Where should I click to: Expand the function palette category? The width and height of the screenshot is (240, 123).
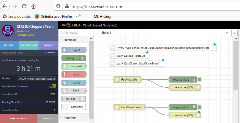(70, 117)
